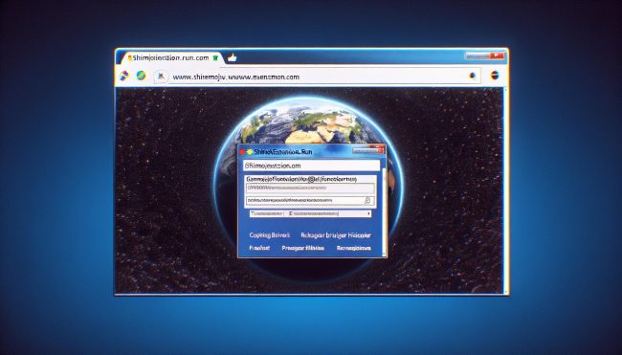Click the red dot in dialog title bar
Screen dimensions: 622x355
[x=242, y=151]
